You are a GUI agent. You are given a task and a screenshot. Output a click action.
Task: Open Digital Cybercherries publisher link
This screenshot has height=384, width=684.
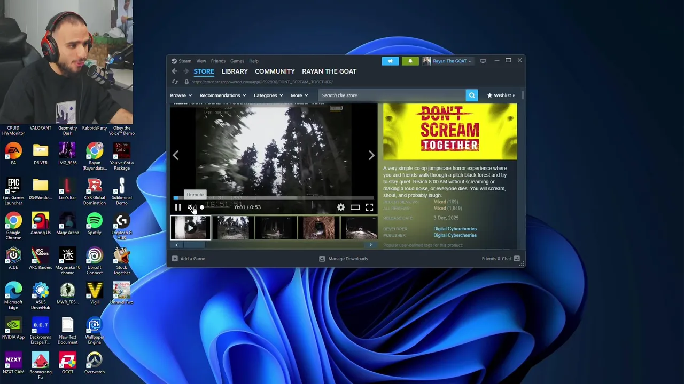click(455, 235)
